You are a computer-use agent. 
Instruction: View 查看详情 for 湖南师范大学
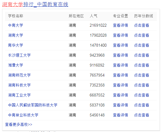[120, 75]
